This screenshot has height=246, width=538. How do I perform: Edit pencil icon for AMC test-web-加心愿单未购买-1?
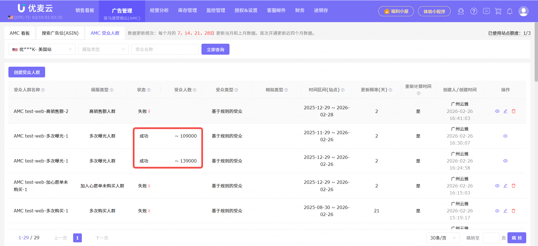[505, 186]
